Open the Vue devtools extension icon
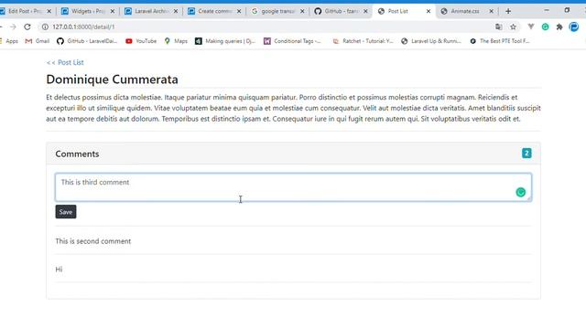This screenshot has height=329, width=586. coord(531,27)
